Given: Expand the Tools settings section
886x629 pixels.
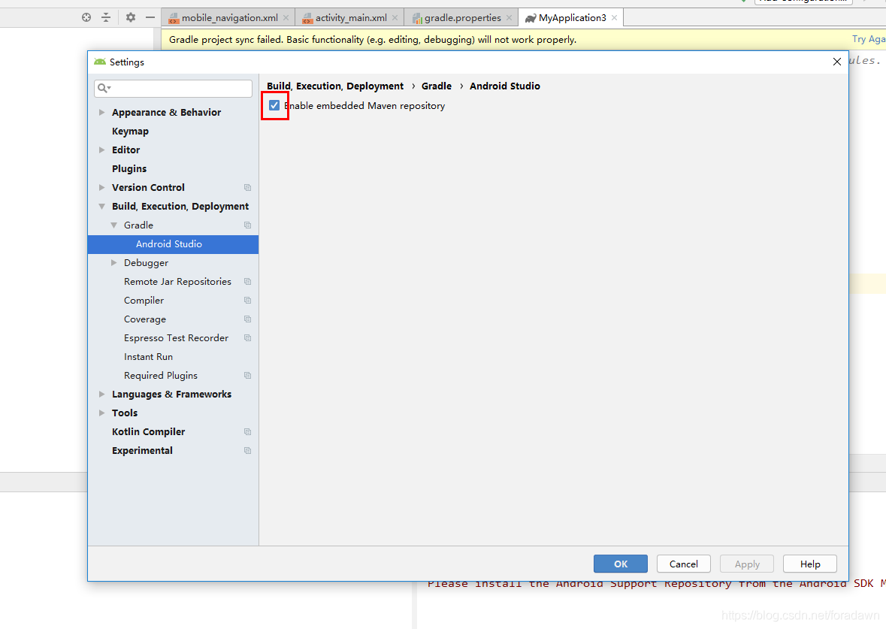Looking at the screenshot, I should click(101, 413).
